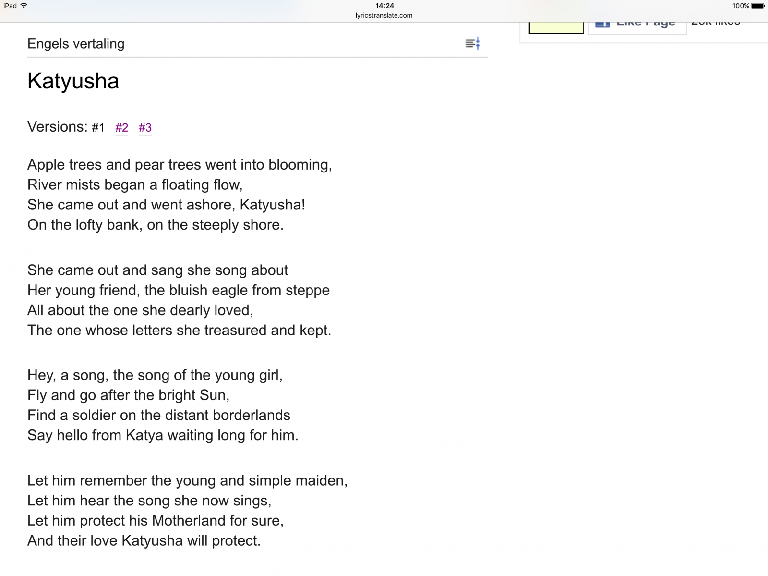Click line 'Hey, a song, the song of the young girl,'
Screen dimensions: 768x576
(155, 376)
